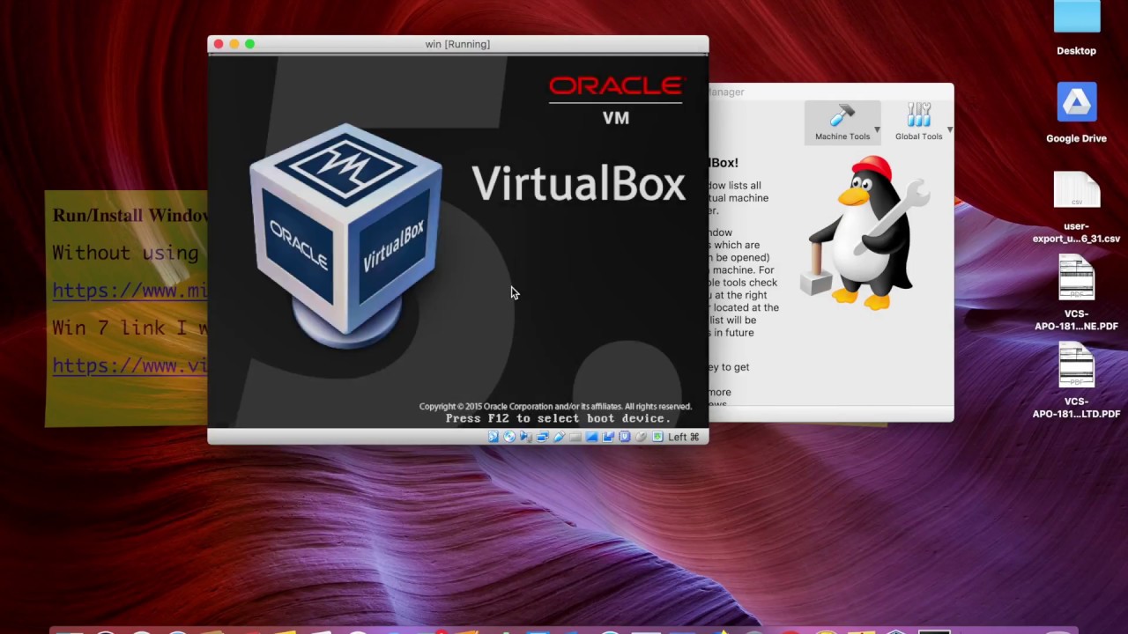
Task: Click the penguin with wrench image in Manager
Action: [x=864, y=233]
